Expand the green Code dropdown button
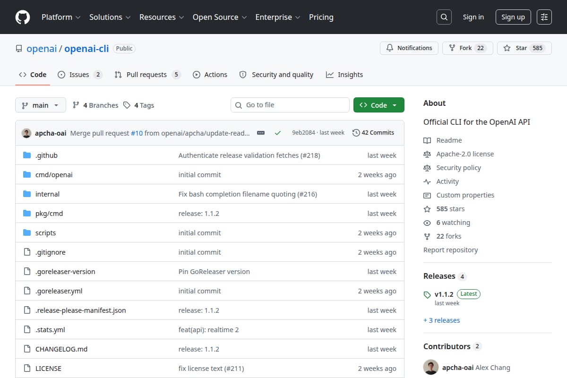Viewport: 567px width, 378px height. point(379,105)
